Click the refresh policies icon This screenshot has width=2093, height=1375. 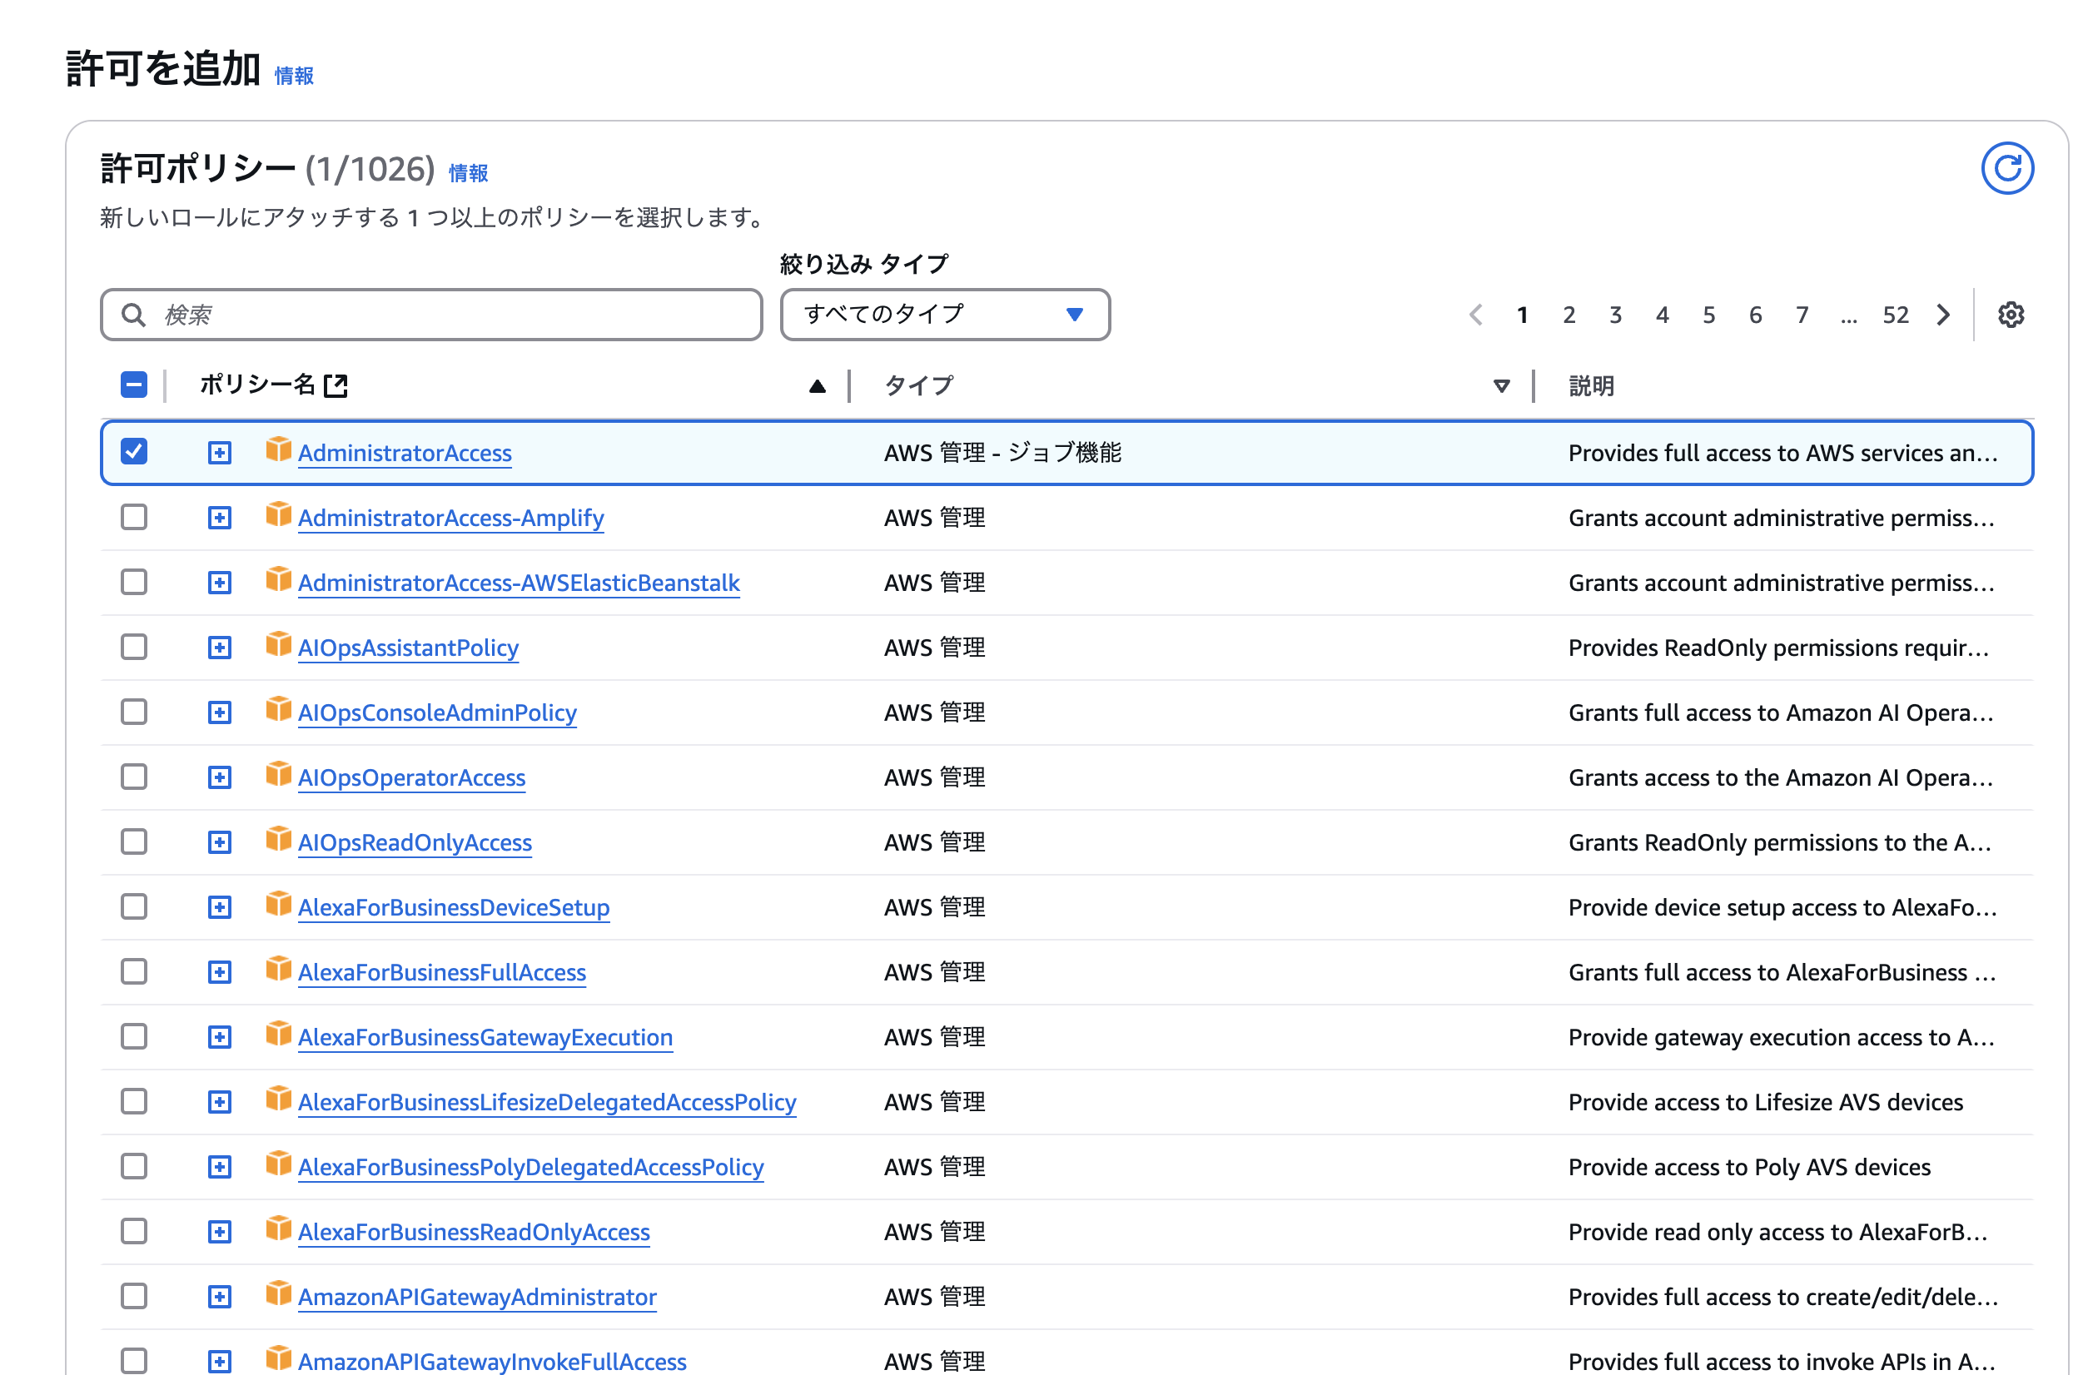click(x=2006, y=168)
